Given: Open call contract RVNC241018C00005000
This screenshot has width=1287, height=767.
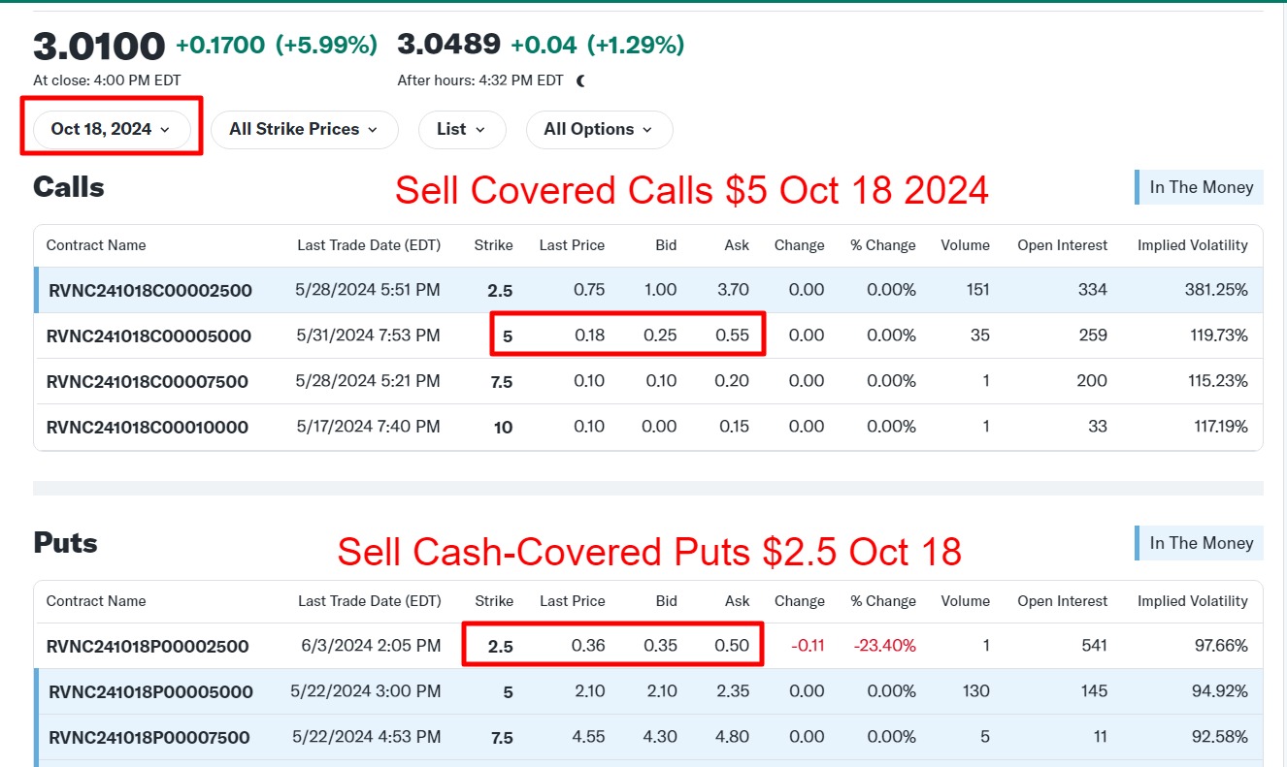Looking at the screenshot, I should pyautogui.click(x=148, y=336).
